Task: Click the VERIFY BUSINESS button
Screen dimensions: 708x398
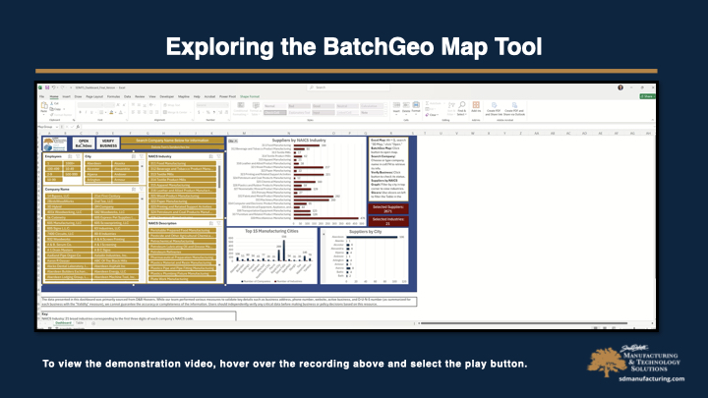Action: 108,143
